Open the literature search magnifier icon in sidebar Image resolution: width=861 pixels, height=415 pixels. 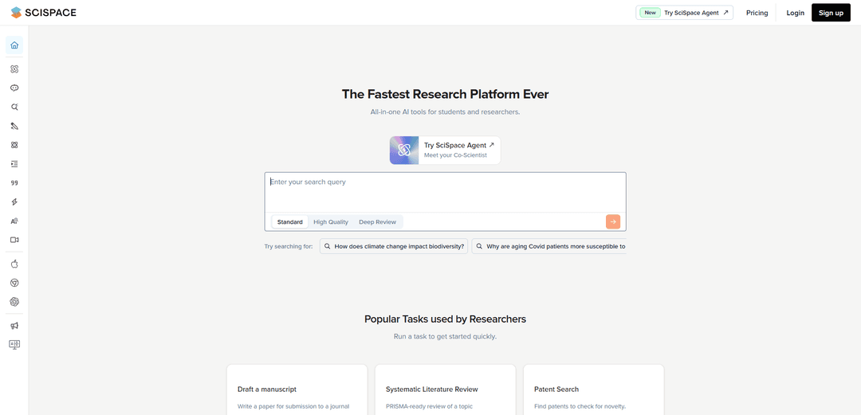[14, 107]
